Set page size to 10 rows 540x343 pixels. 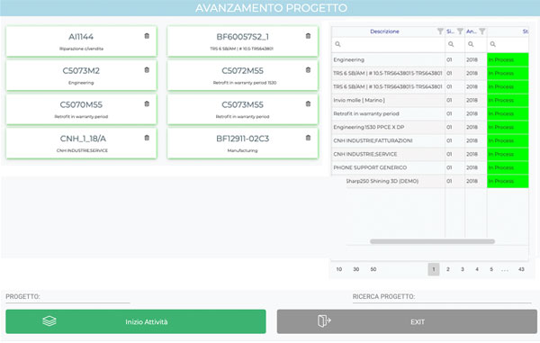tap(339, 269)
